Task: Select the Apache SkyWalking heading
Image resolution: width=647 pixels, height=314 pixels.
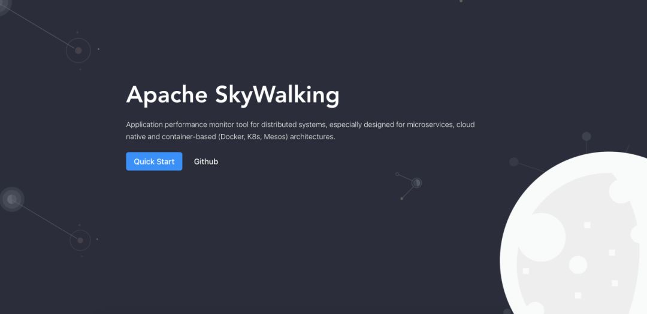Action: point(232,96)
